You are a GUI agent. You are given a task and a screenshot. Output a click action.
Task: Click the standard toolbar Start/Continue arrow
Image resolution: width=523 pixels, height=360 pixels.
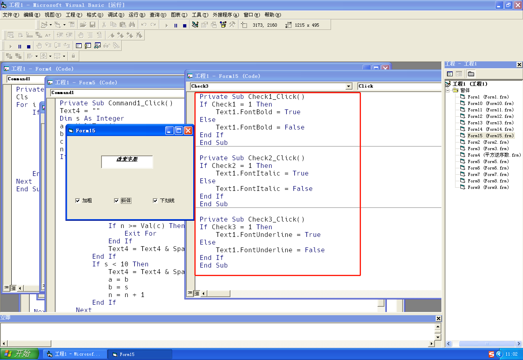pos(166,25)
